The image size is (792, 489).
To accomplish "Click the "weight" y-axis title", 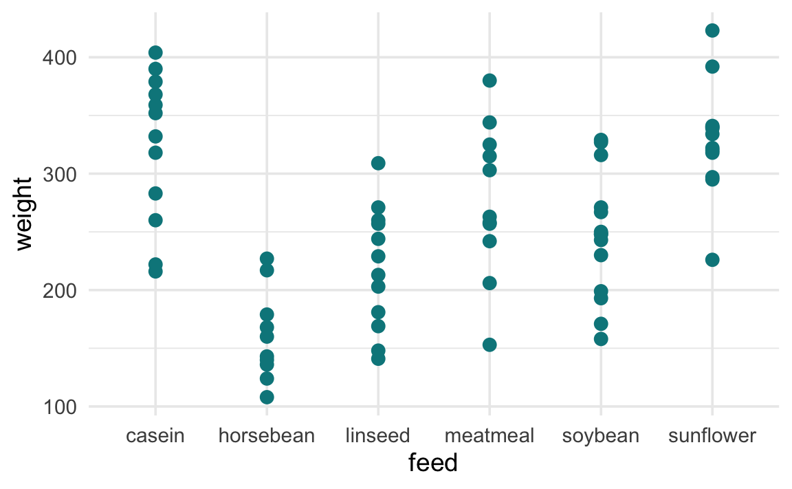I will [23, 214].
